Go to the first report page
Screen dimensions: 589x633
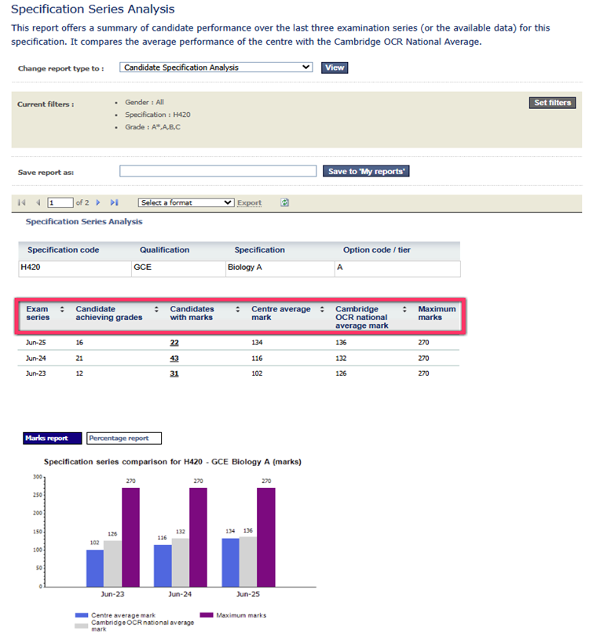tap(22, 202)
